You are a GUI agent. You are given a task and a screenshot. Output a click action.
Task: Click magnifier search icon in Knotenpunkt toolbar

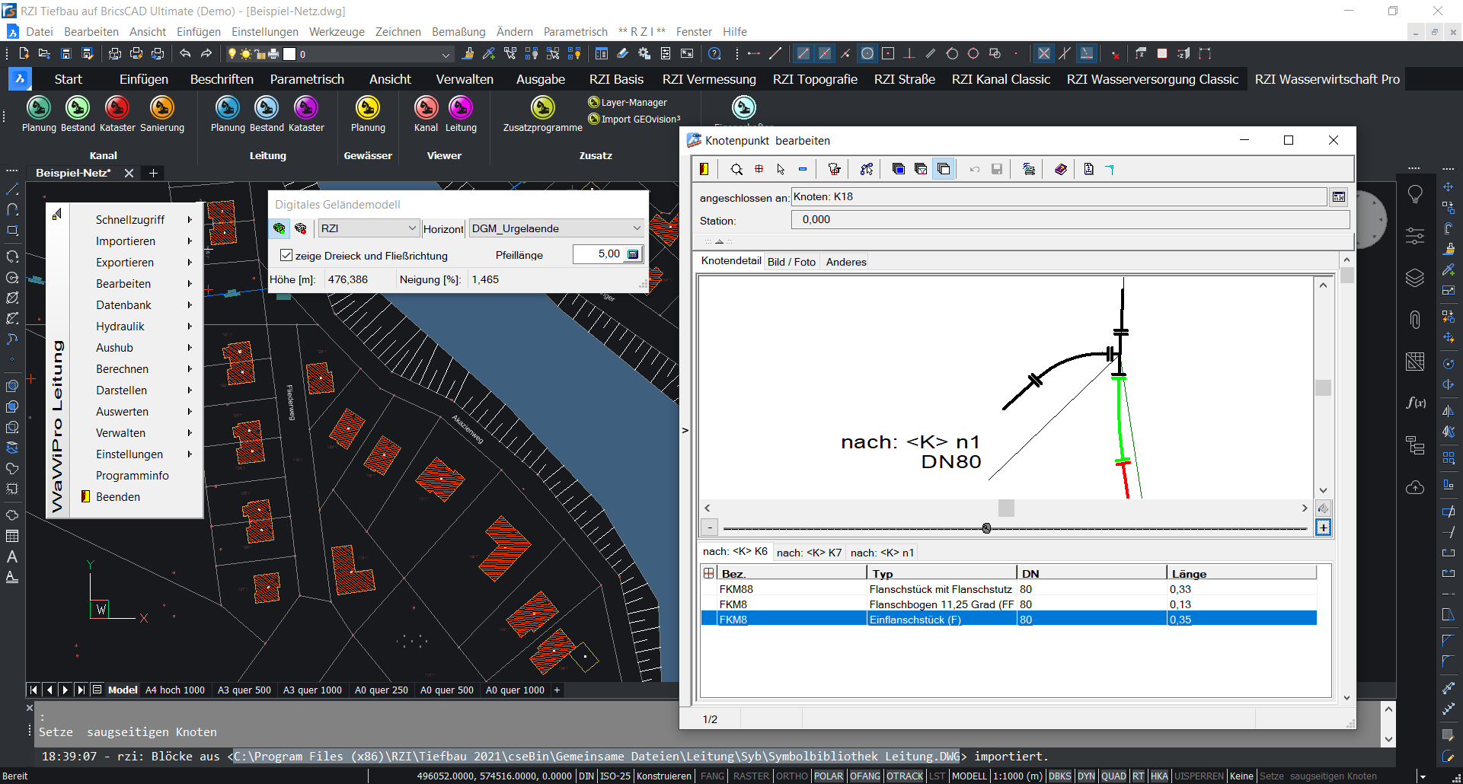pyautogui.click(x=736, y=169)
